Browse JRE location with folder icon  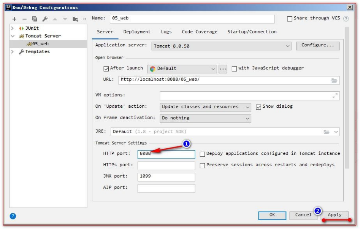pyautogui.click(x=326, y=132)
